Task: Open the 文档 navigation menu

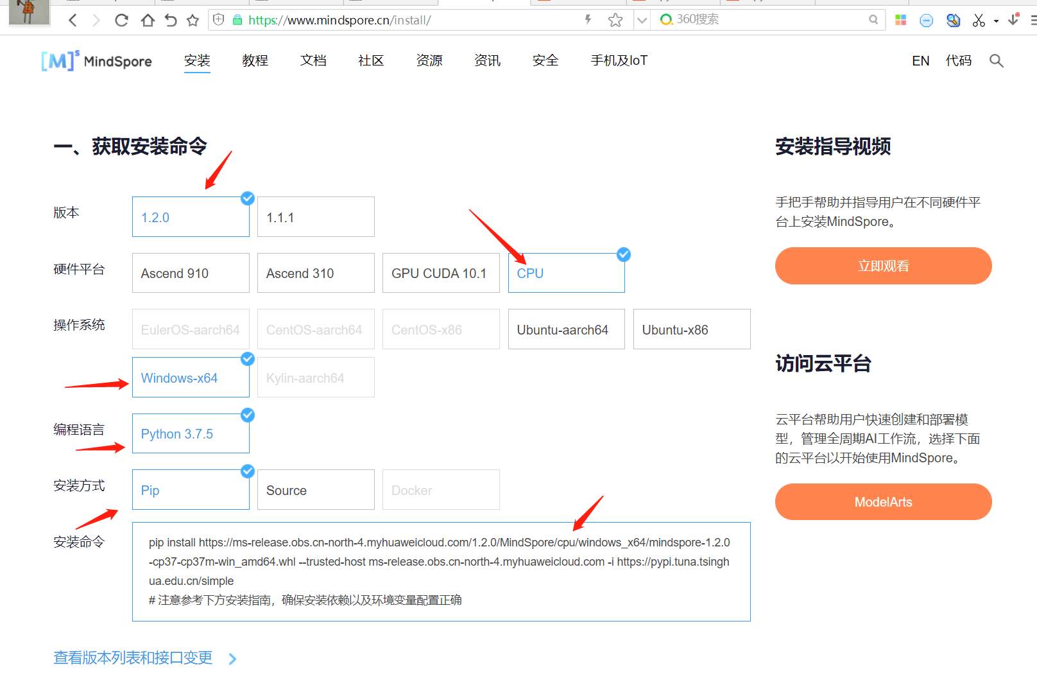Action: point(313,60)
